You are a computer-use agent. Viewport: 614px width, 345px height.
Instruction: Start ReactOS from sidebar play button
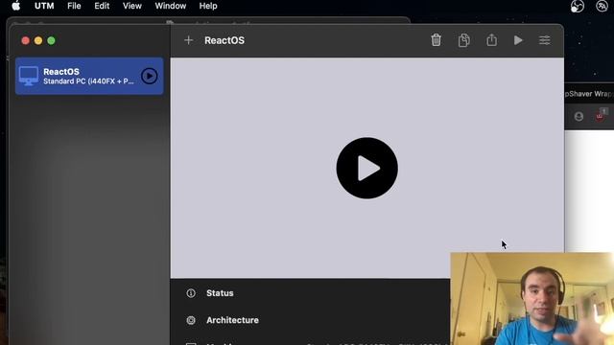click(150, 76)
